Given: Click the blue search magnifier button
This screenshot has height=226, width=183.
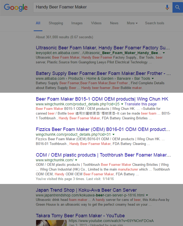Looking at the screenshot, I should (x=178, y=7).
